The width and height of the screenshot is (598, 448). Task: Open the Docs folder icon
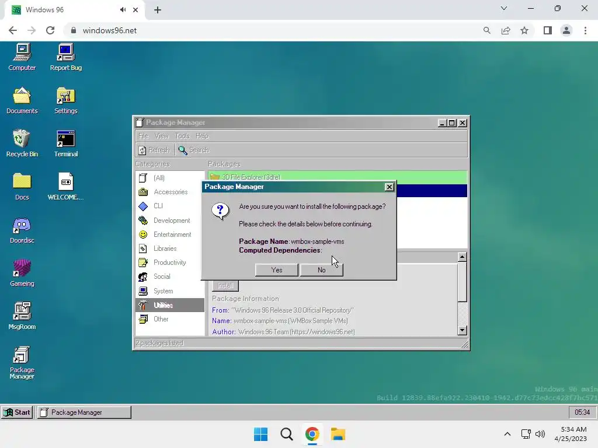pyautogui.click(x=22, y=186)
